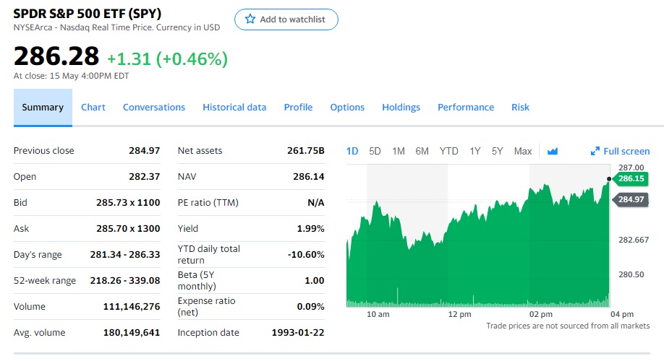
Task: Click the Full screen expand arrows icon
Action: point(595,151)
